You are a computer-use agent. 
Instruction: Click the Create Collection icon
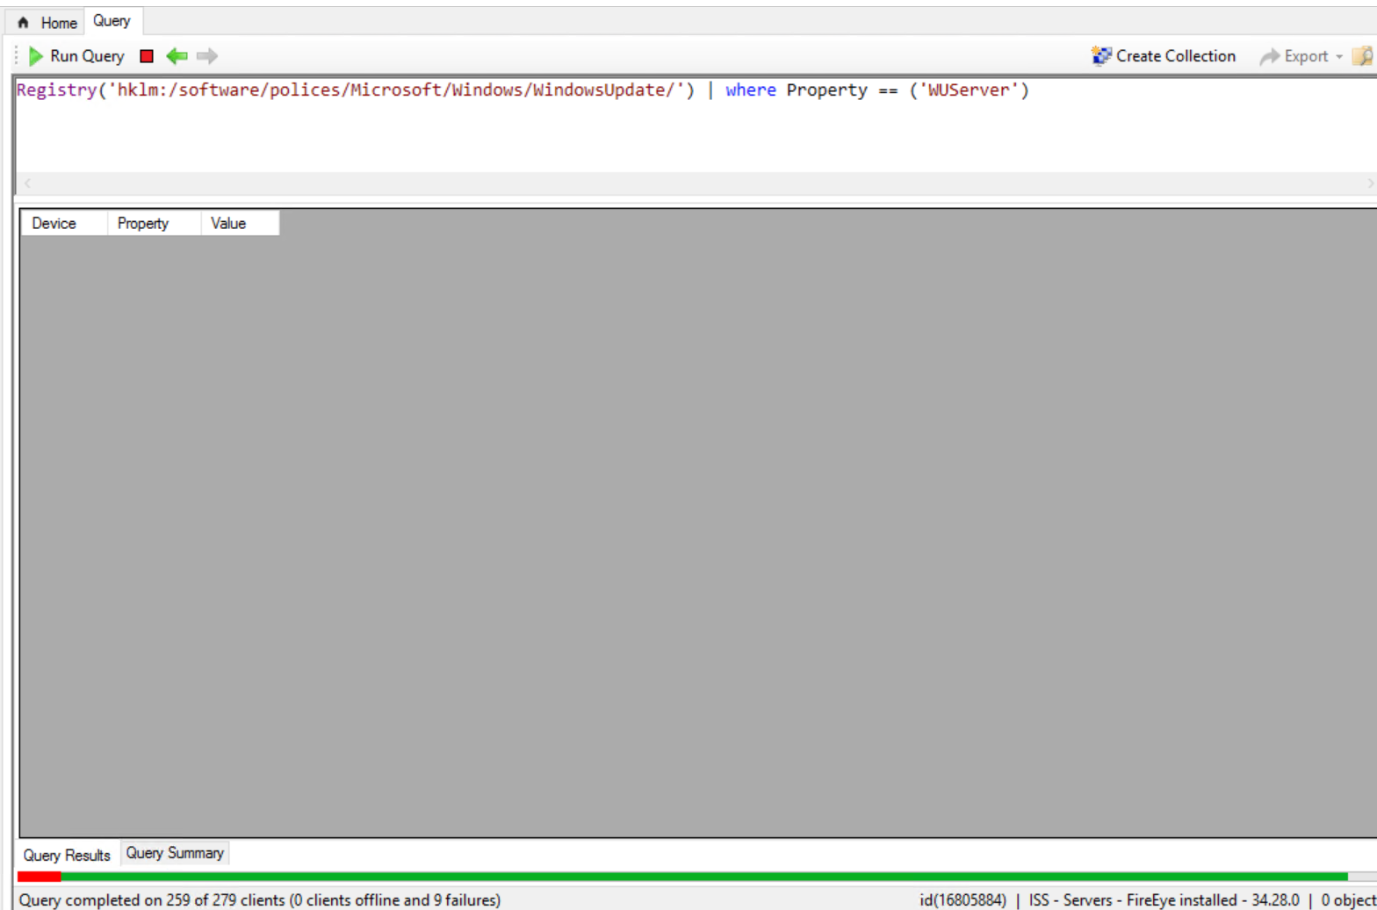1101,56
